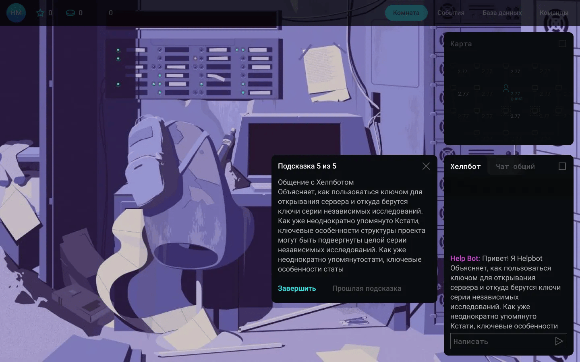Click the dashed computer icon above highlighted 2.77

pyautogui.click(x=505, y=110)
